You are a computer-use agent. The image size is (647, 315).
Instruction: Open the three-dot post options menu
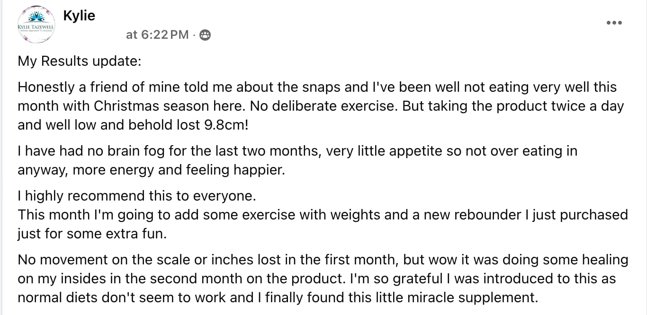(x=614, y=23)
